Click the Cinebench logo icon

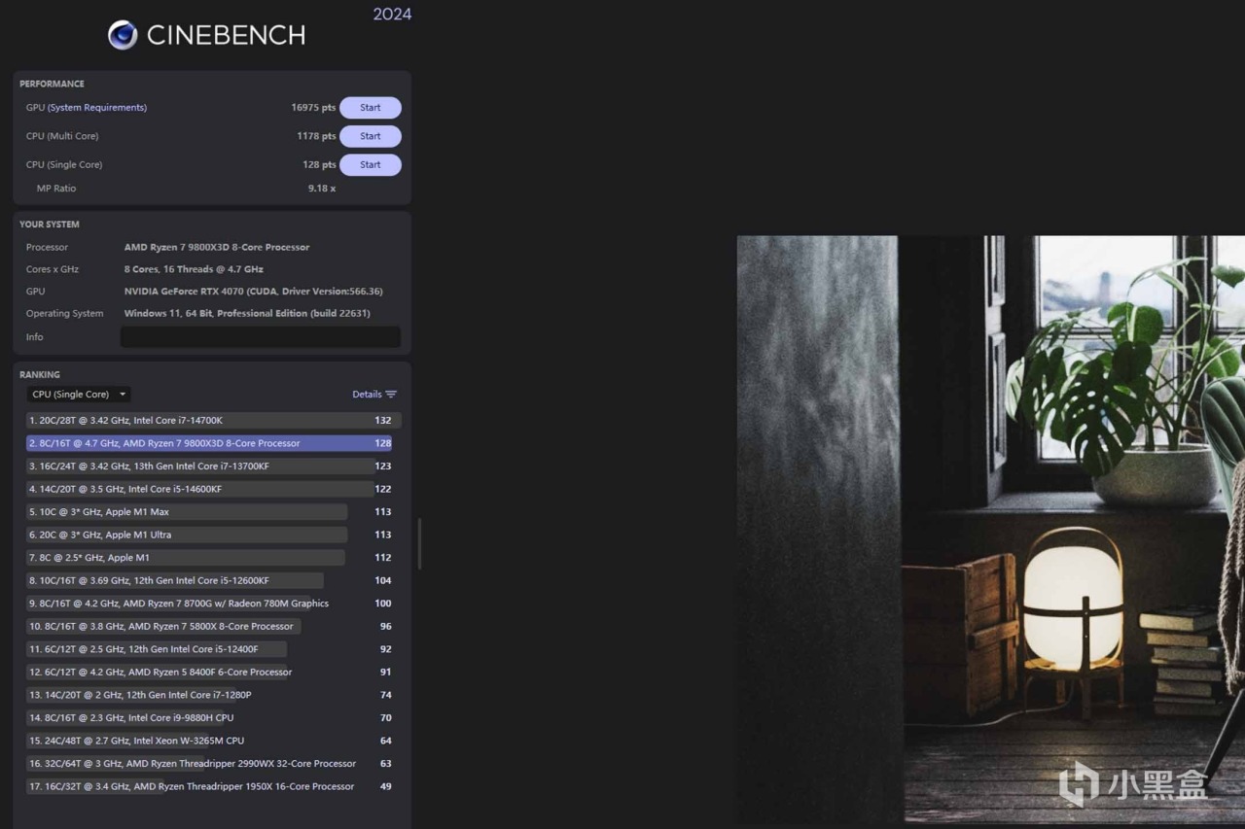pyautogui.click(x=123, y=35)
